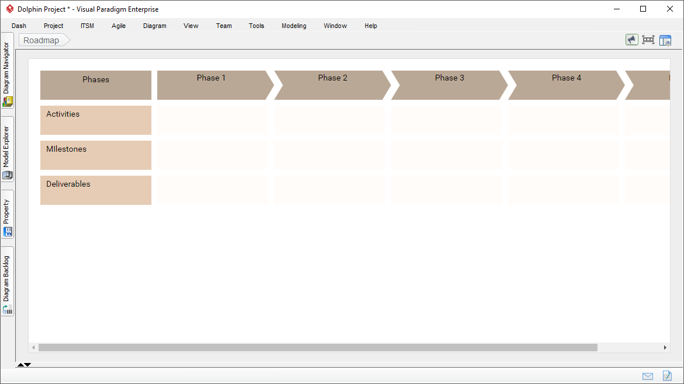Viewport: 684px width, 384px height.
Task: Open the View menu
Action: pyautogui.click(x=191, y=26)
